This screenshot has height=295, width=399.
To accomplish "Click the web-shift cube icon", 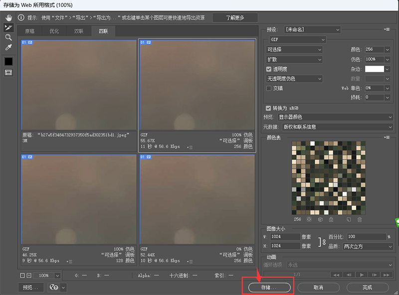I will [x=320, y=219].
